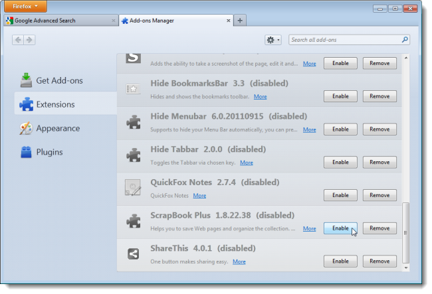The width and height of the screenshot is (432, 294).
Task: Open the orange Firefox menu button
Action: click(x=25, y=7)
